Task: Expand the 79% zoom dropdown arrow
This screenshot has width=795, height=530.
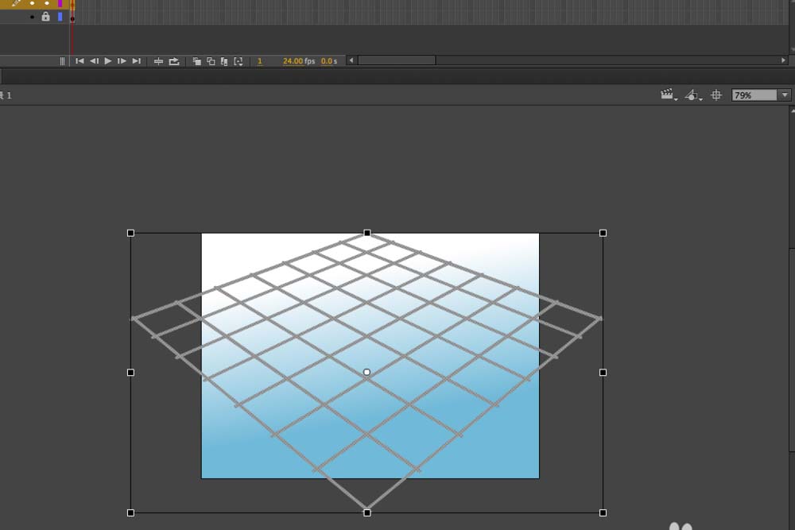Action: (x=785, y=95)
